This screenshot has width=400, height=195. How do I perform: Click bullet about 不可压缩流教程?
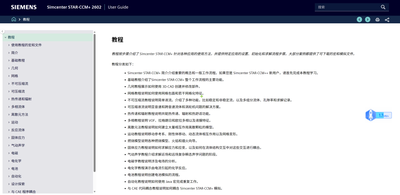point(210,100)
